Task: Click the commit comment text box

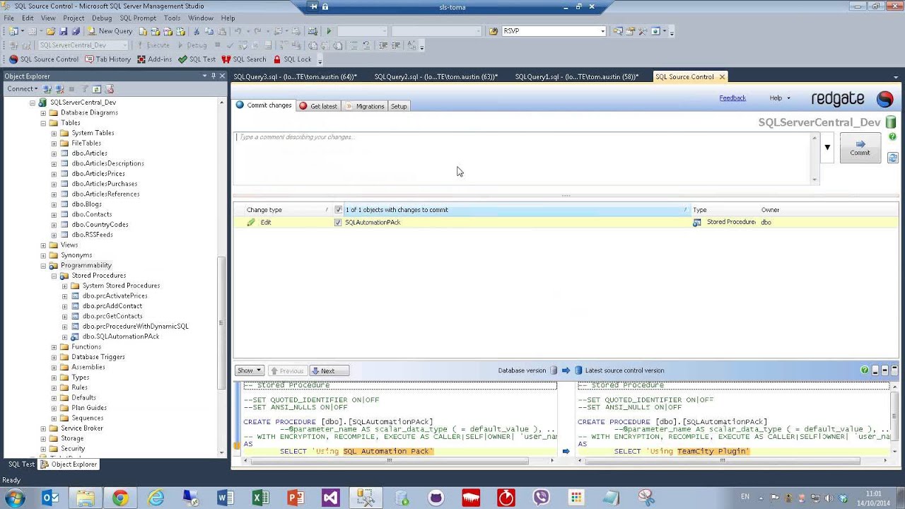Action: point(523,158)
